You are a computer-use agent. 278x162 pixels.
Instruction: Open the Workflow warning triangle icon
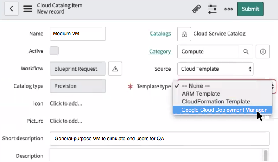tap(115, 69)
